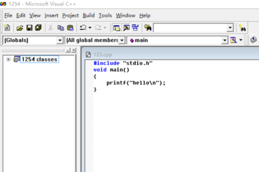Open the main members dropdown
Viewport: 259px width, 172px height.
(224, 40)
